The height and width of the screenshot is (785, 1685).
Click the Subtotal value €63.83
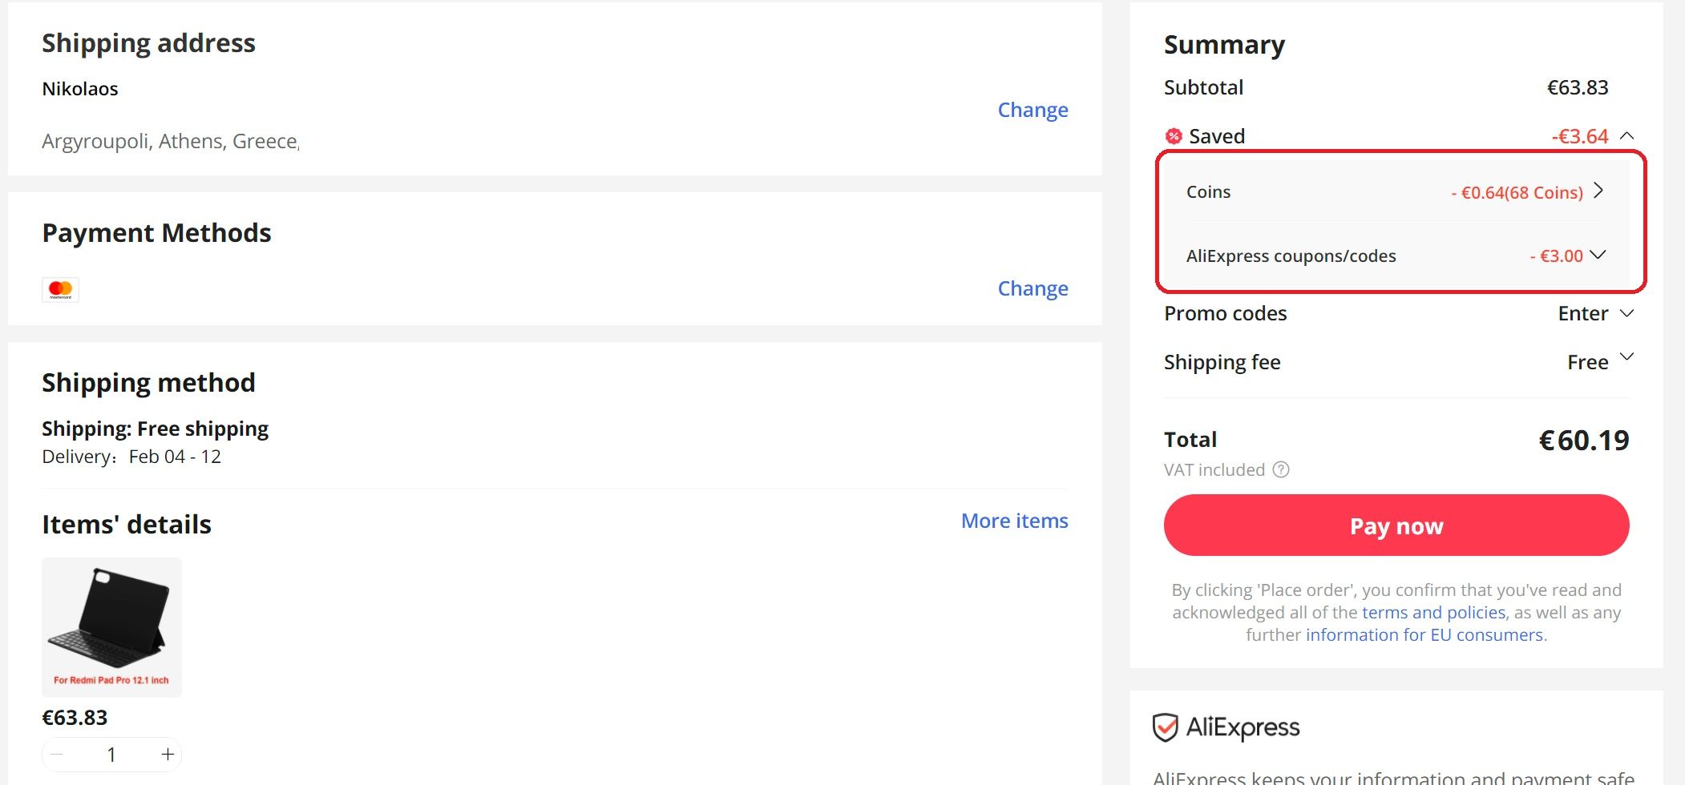[x=1578, y=87]
